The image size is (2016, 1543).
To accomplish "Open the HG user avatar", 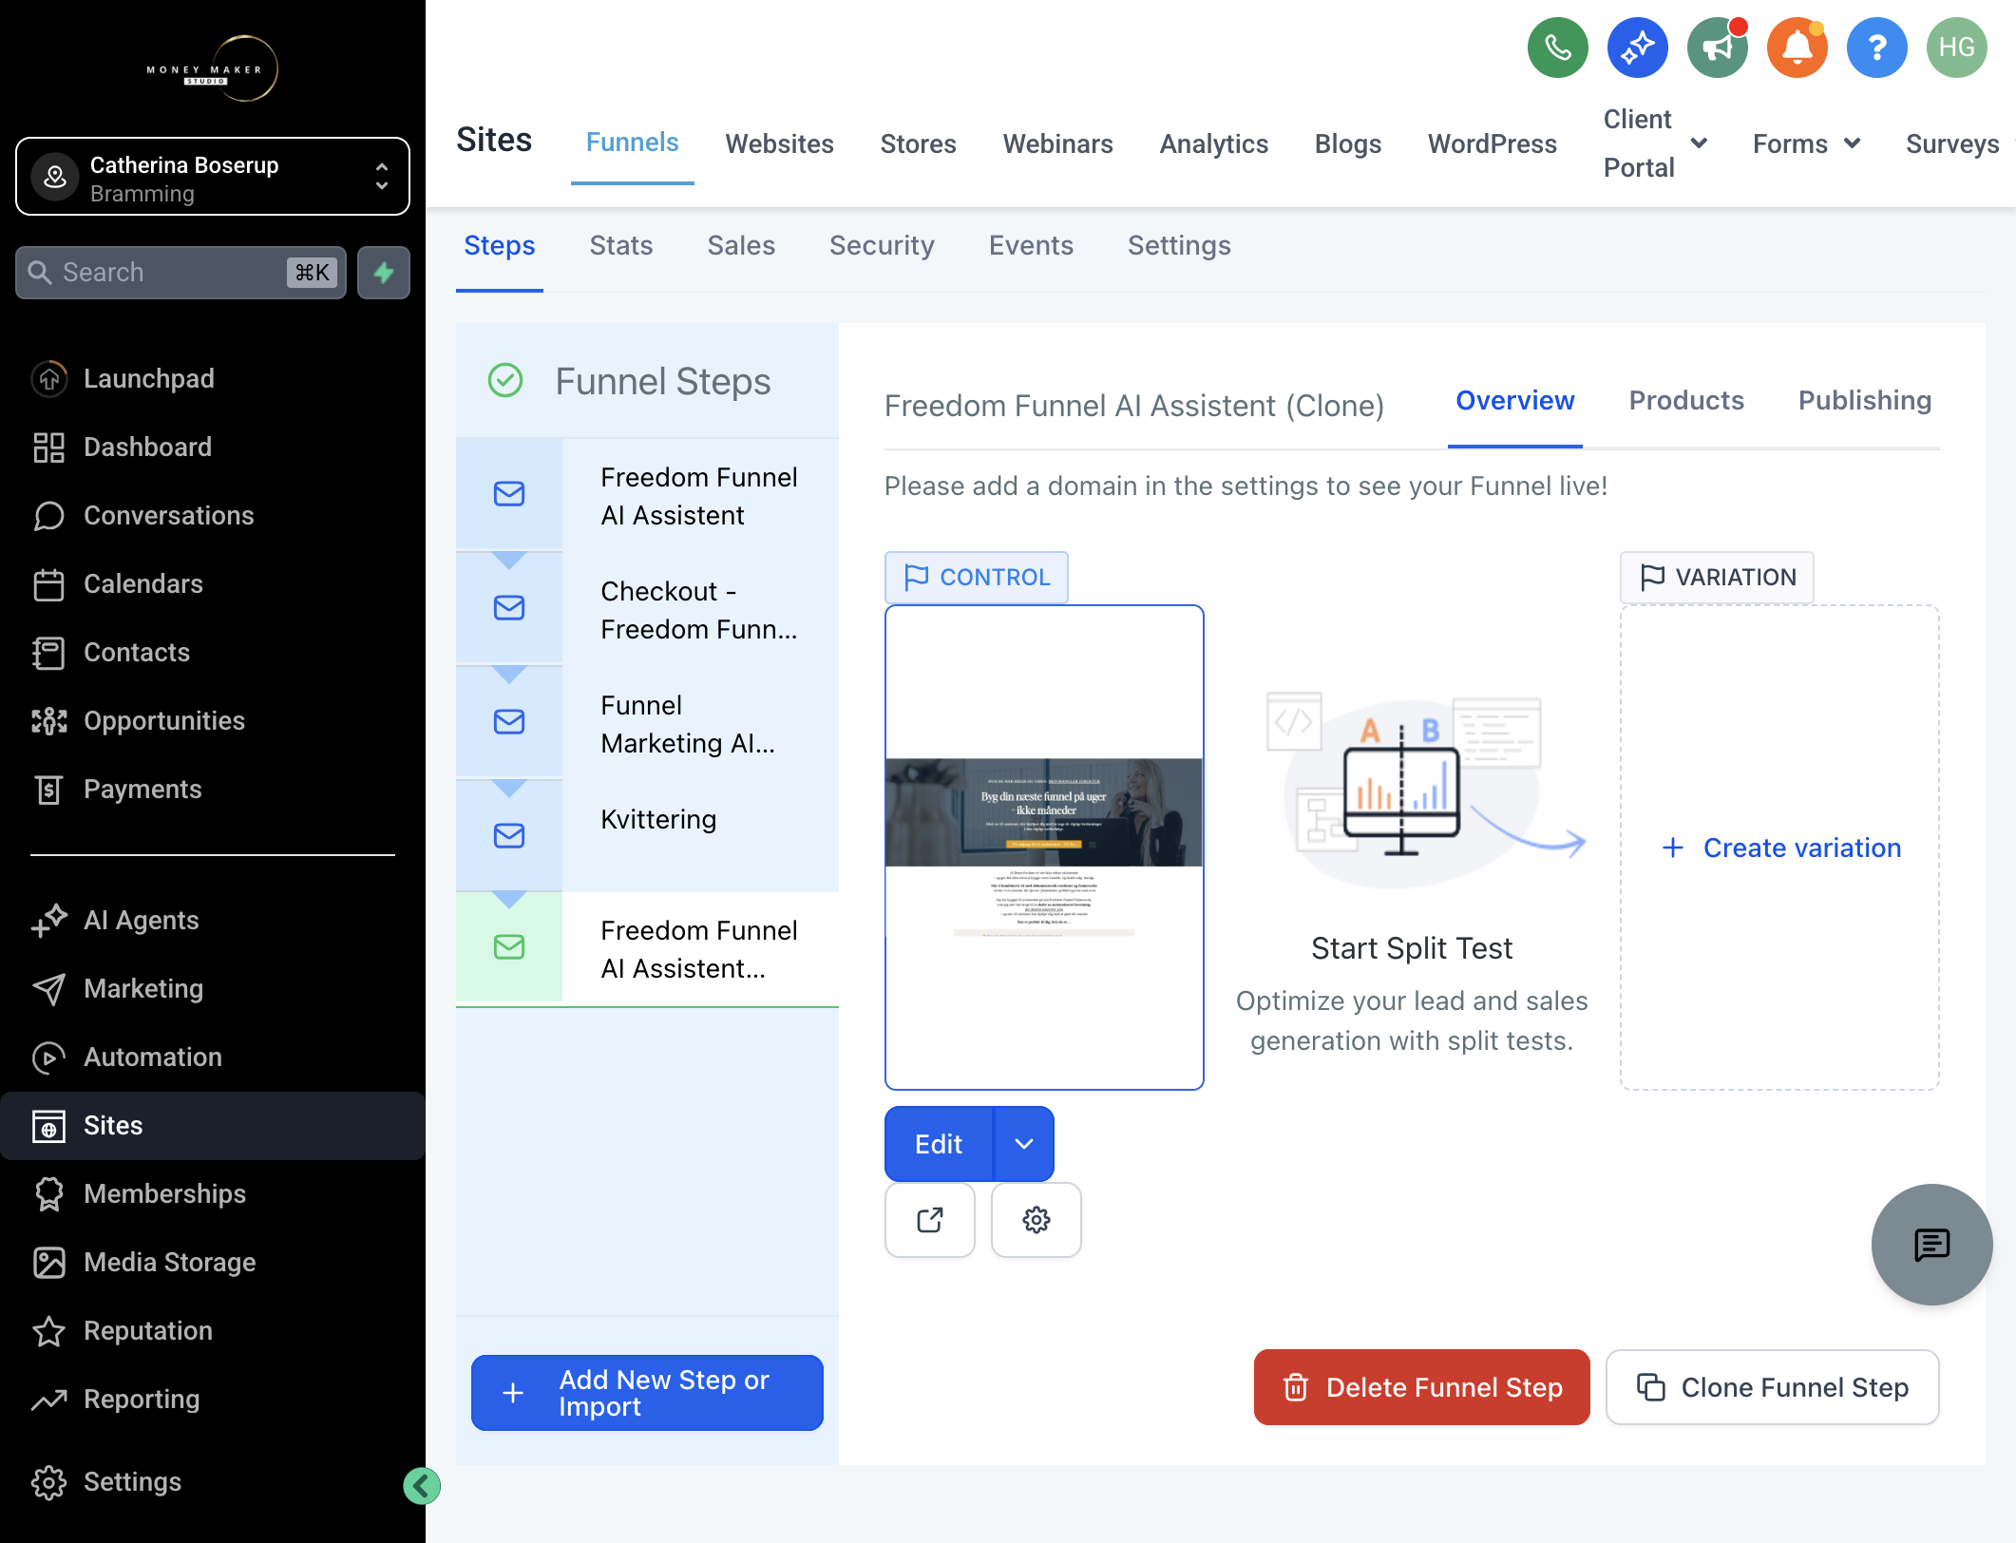I will click(x=1956, y=48).
